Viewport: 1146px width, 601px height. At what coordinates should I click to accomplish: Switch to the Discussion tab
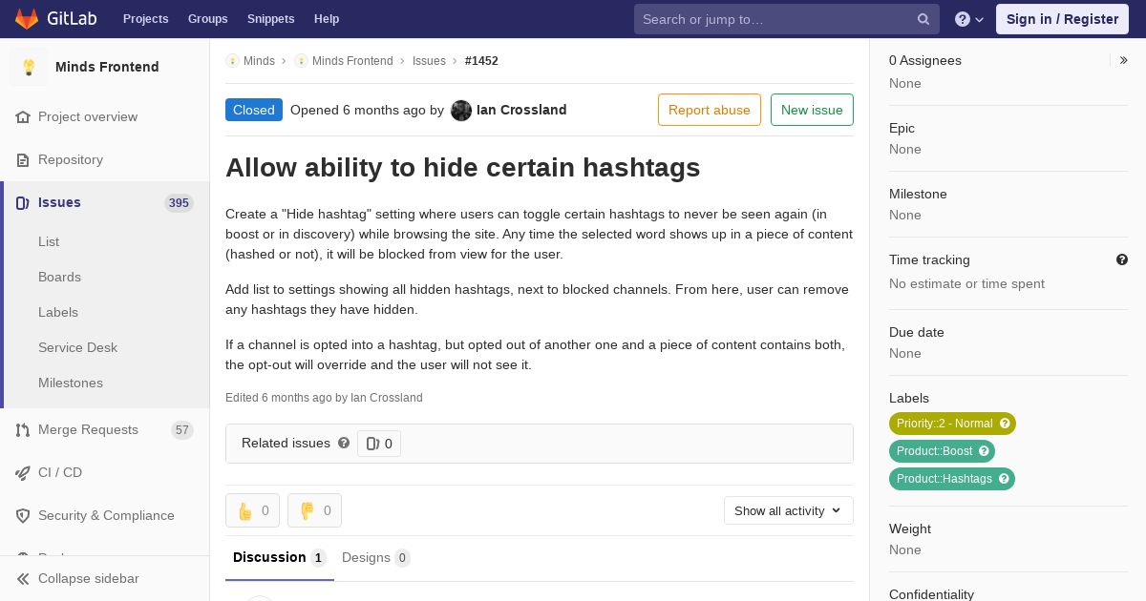(x=280, y=558)
